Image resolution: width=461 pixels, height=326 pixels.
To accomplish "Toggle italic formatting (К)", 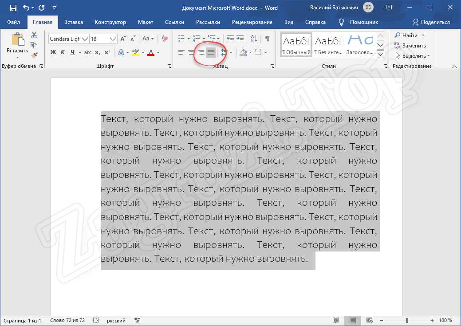I will point(63,53).
